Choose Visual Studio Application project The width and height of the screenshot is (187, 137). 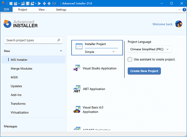(x=100, y=68)
